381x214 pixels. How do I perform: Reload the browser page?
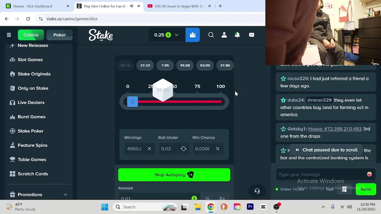pyautogui.click(x=28, y=19)
